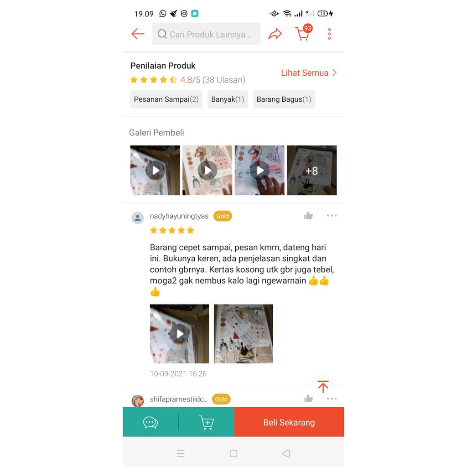This screenshot has width=467, height=467.
Task: Open shopping cart with 93 badge
Action: click(303, 33)
